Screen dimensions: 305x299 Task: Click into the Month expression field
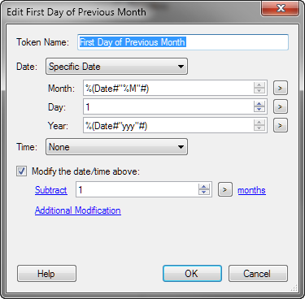168,88
